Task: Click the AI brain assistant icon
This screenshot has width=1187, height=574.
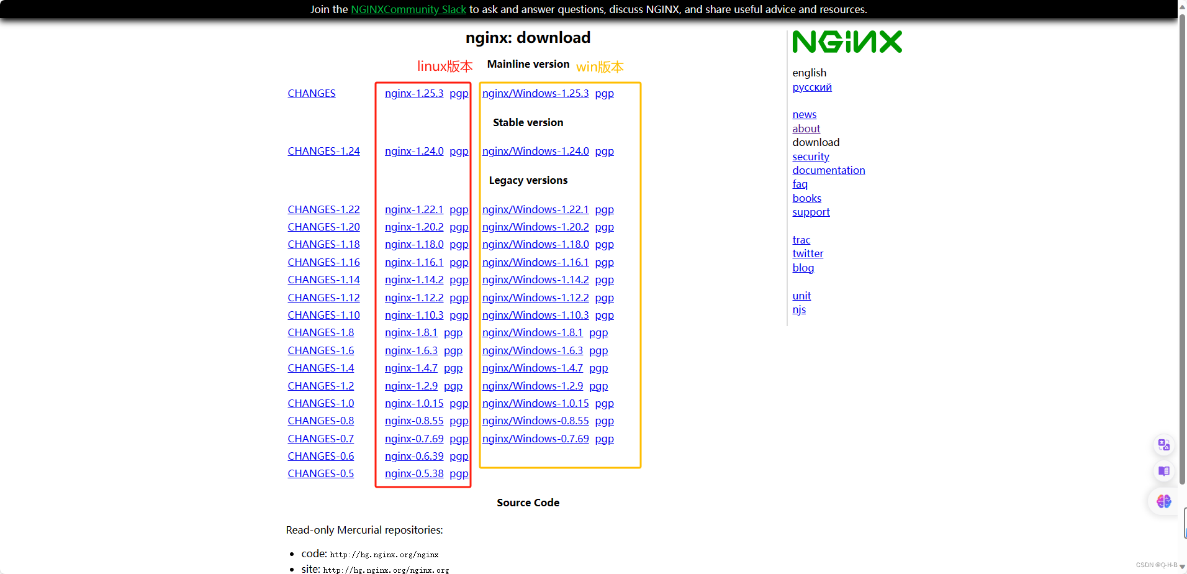Action: pos(1163,501)
